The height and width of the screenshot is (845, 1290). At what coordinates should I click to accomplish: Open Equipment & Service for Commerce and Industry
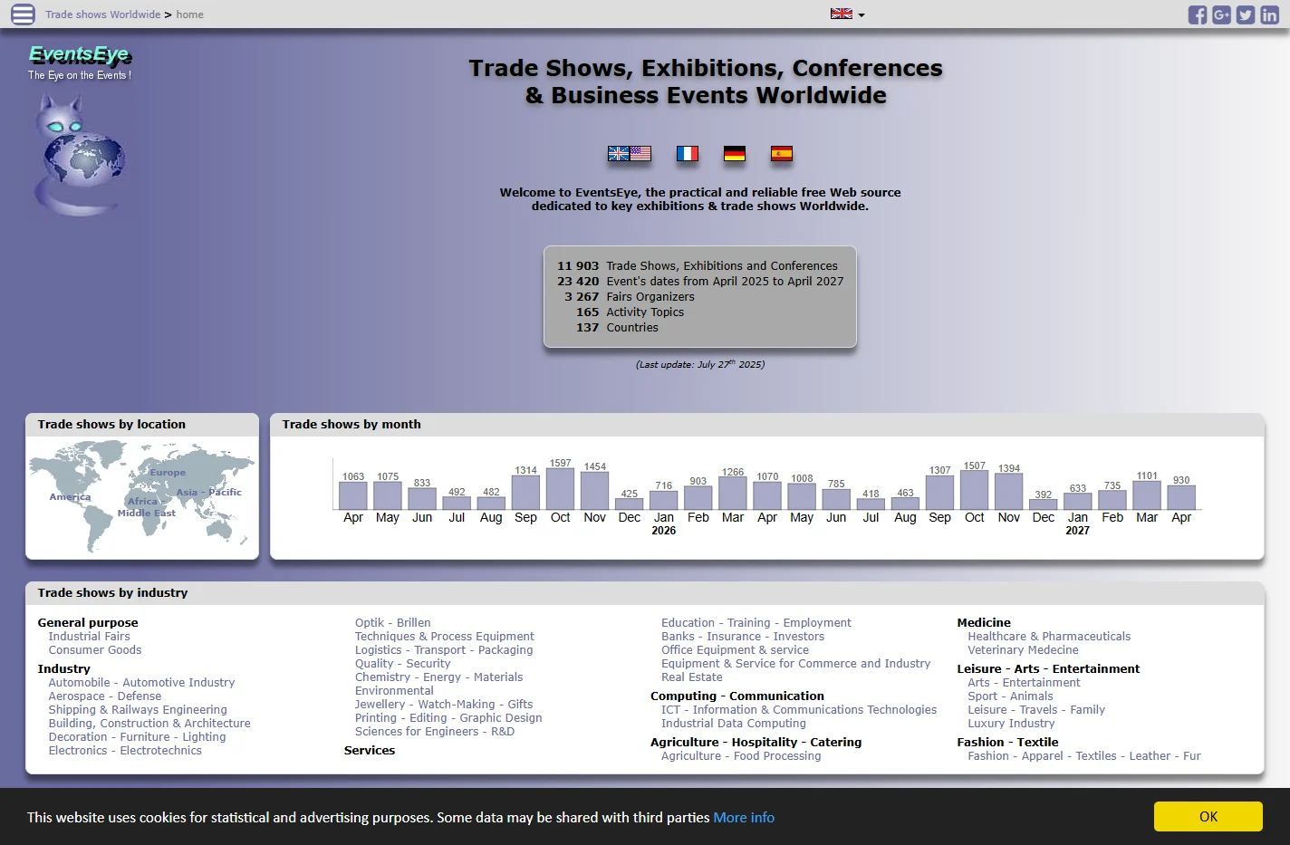tap(795, 664)
